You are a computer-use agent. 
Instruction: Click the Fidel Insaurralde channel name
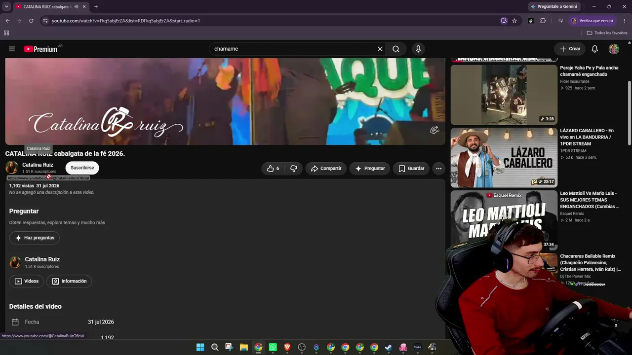pos(575,81)
